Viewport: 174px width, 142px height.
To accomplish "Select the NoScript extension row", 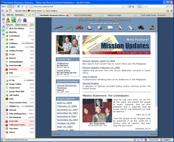I will 20,110.
